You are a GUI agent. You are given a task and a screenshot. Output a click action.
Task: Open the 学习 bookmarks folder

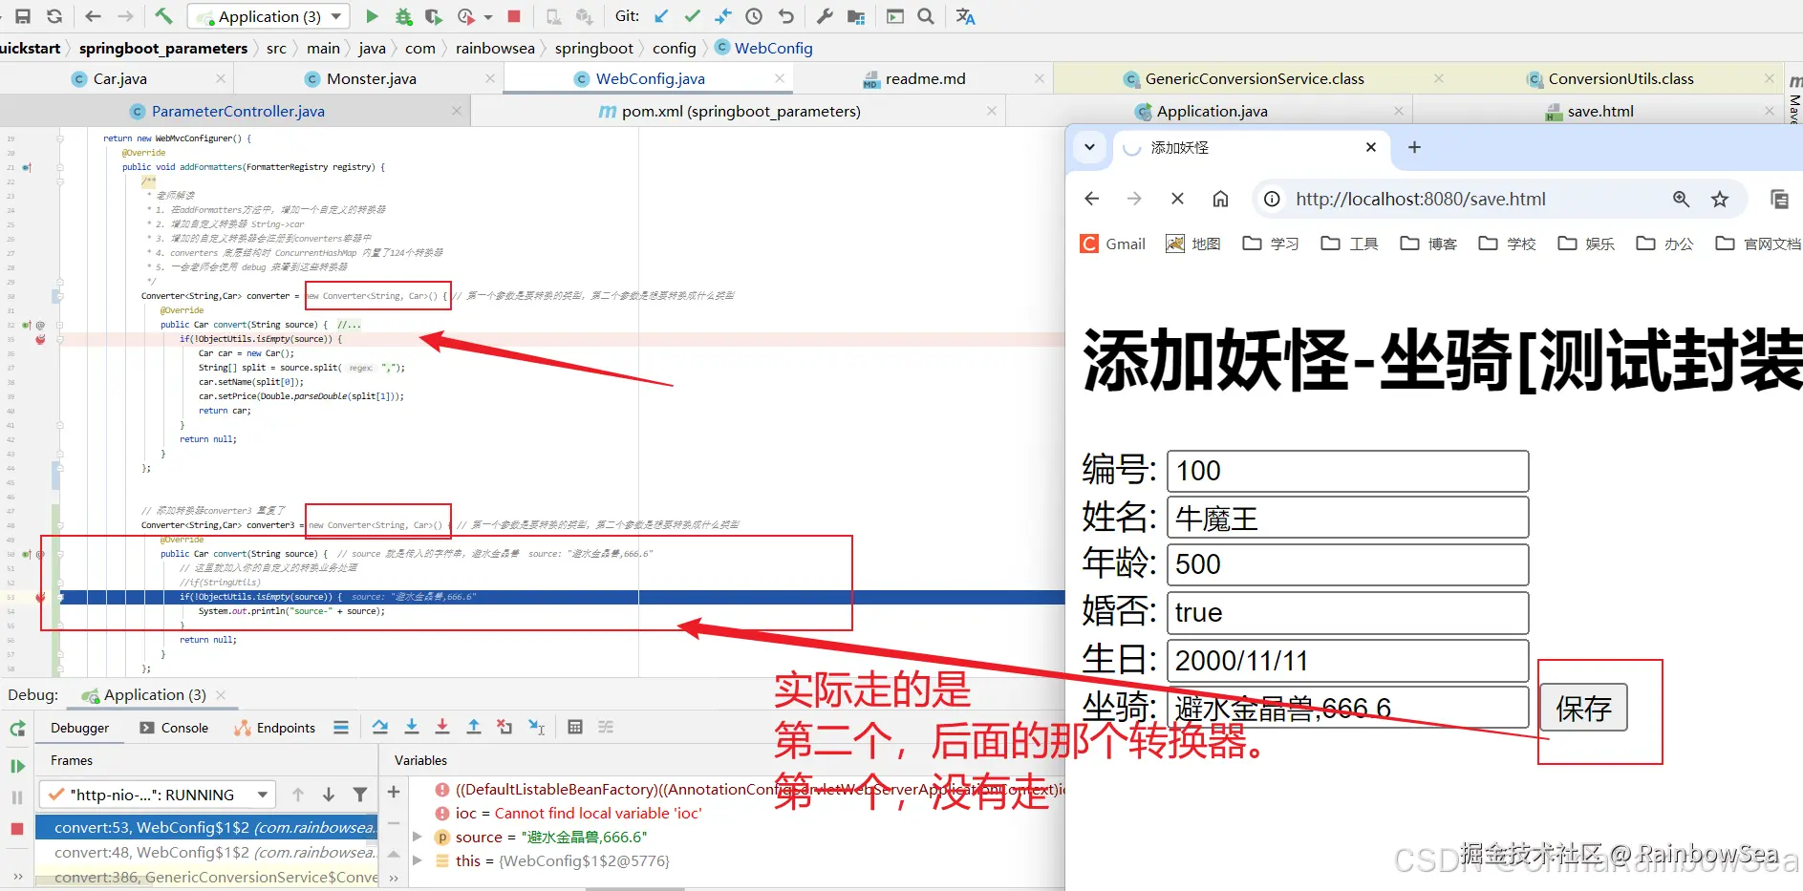coord(1271,244)
